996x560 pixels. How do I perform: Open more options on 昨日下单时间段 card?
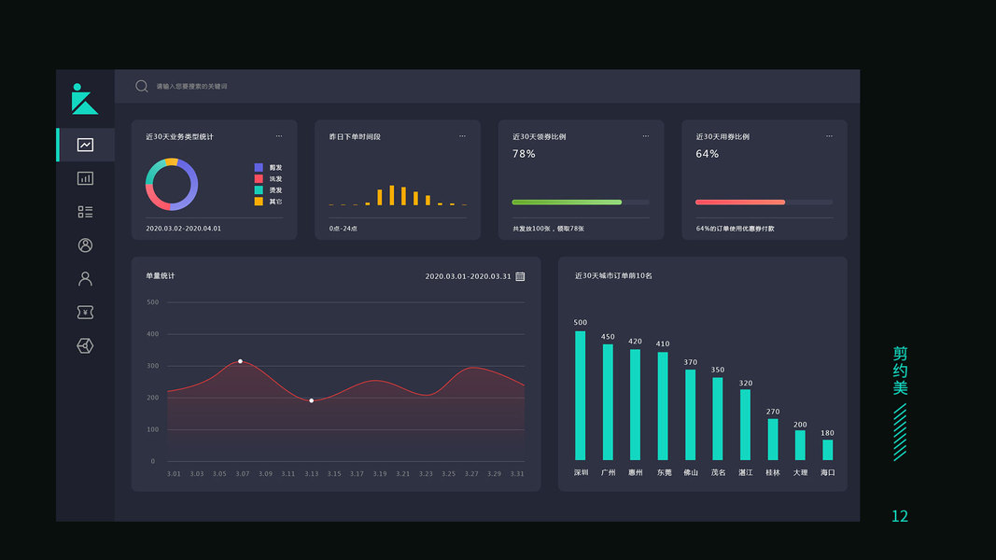click(x=462, y=136)
